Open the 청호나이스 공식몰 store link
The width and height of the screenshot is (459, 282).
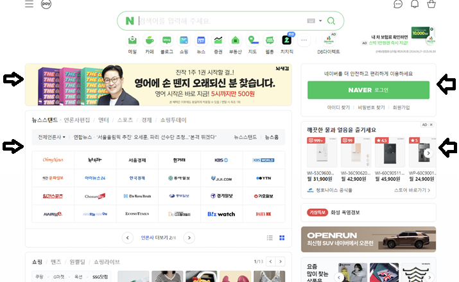tap(329, 190)
